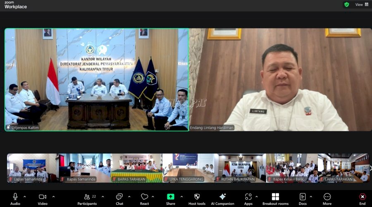Viewport: 372px width, 207px height.
Task: Open the More options menu
Action: pyautogui.click(x=327, y=199)
